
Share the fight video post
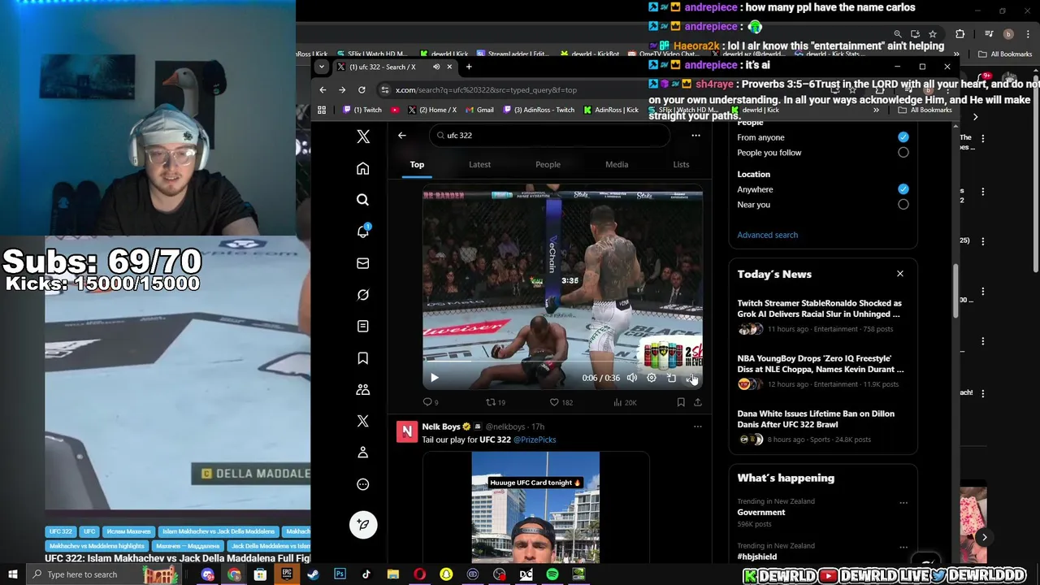tap(697, 402)
